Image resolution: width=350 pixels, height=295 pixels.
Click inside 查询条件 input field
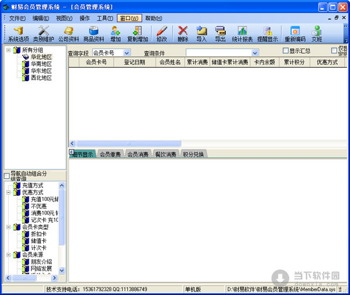(219, 53)
